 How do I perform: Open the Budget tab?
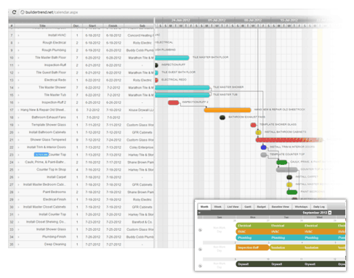(x=261, y=207)
